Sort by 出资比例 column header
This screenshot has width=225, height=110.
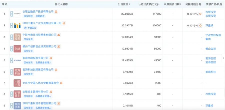(124, 4)
